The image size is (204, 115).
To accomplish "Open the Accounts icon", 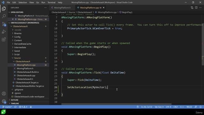I will (4, 94).
